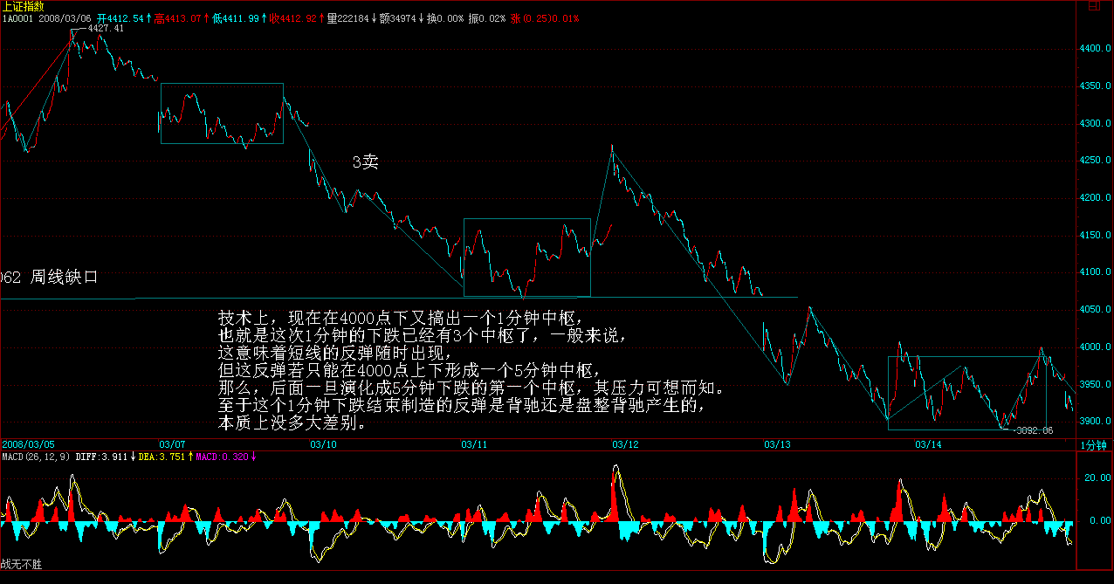This screenshot has height=584, width=1114.
Task: Click the 03/14 date on time axis
Action: 927,445
